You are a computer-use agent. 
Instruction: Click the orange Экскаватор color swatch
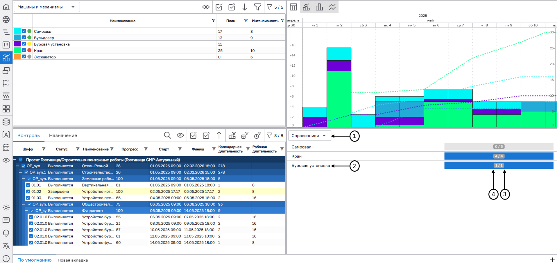17,57
